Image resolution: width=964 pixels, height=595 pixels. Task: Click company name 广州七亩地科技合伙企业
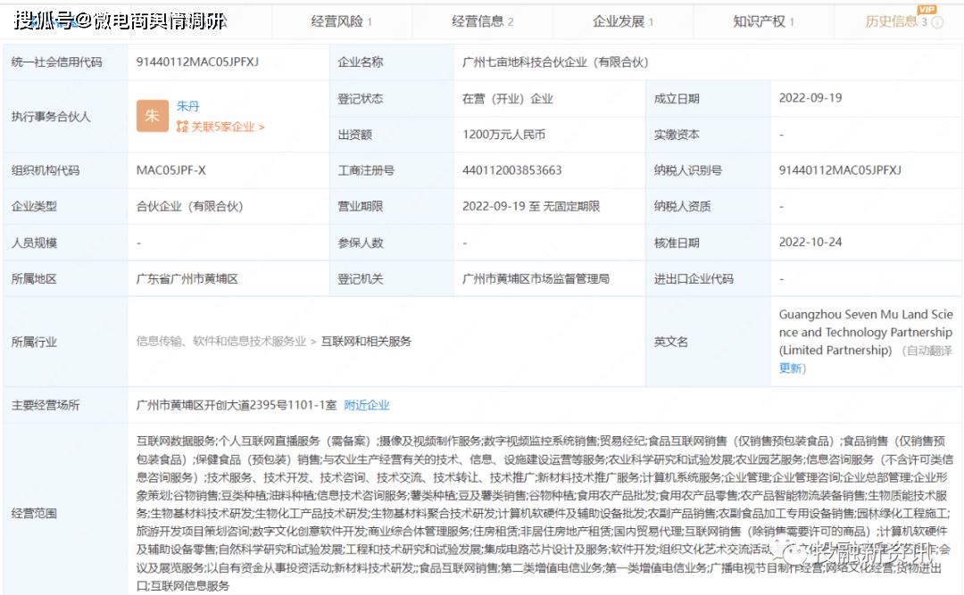(554, 62)
